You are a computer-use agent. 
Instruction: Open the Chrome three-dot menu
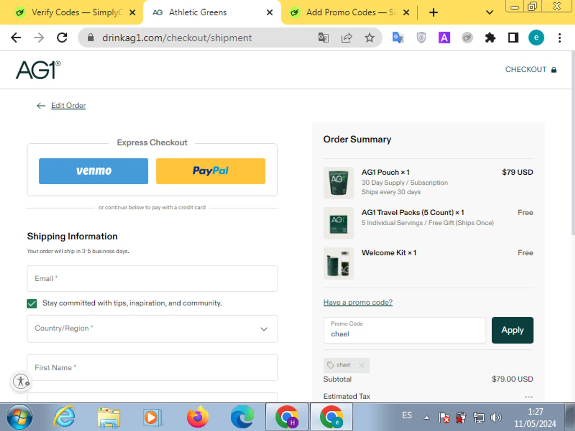[560, 38]
